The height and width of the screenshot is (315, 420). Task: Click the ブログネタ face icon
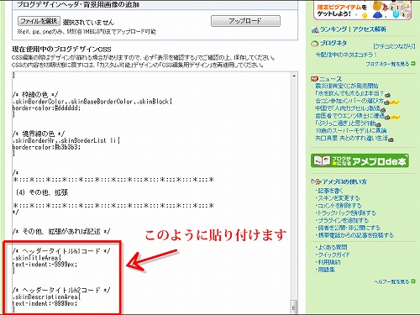click(x=315, y=44)
